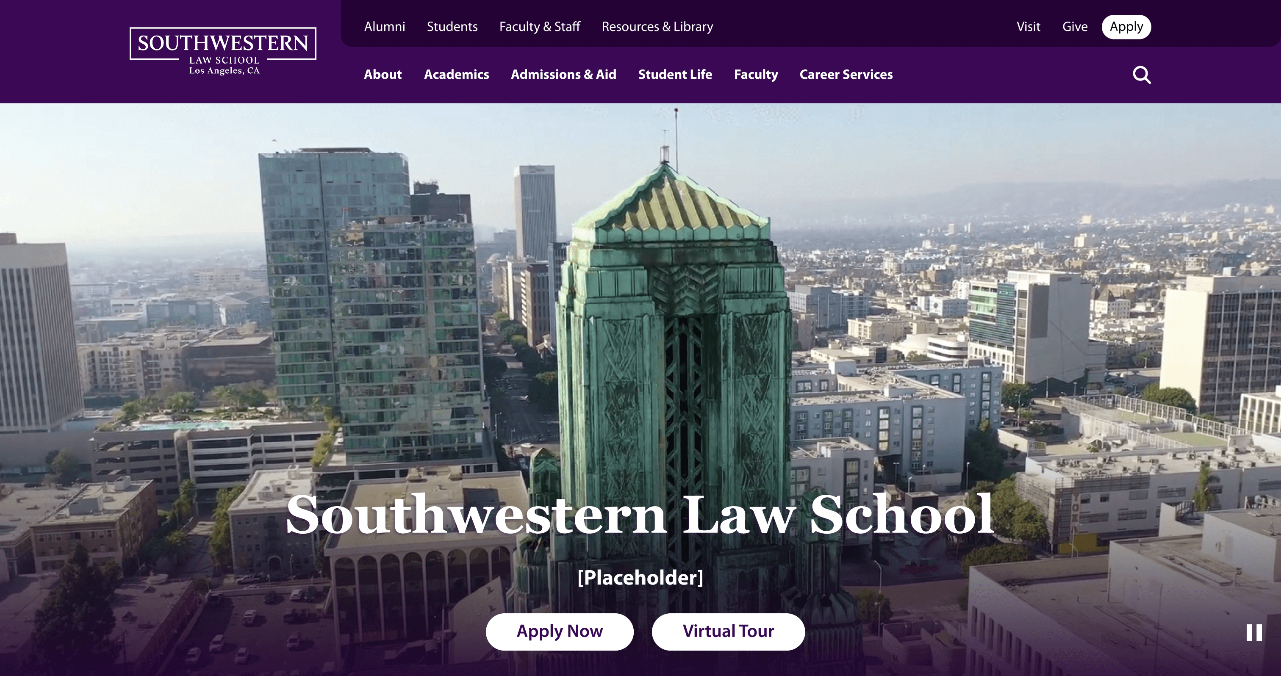Go to the Alumni page
The width and height of the screenshot is (1281, 676).
tap(384, 27)
